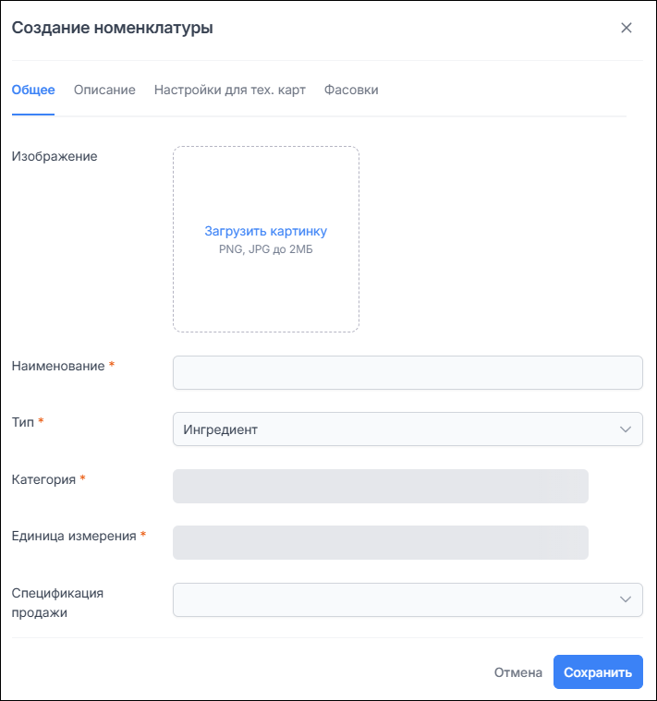Click the Загрузить картинку link
Image resolution: width=657 pixels, height=701 pixels.
(x=266, y=232)
